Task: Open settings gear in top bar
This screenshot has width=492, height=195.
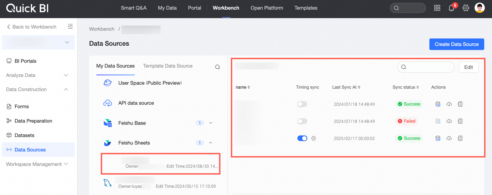Action: click(466, 8)
